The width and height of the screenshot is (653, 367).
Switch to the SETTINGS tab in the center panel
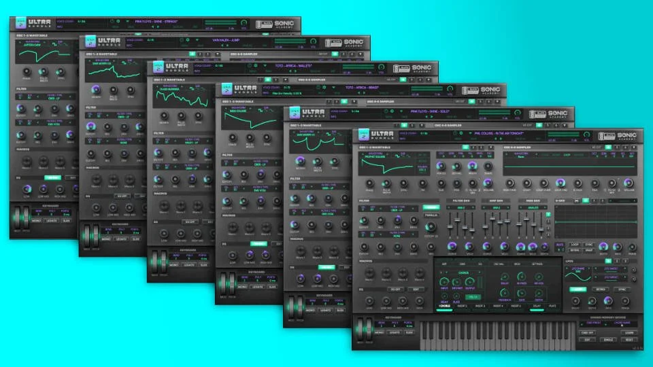(x=537, y=264)
